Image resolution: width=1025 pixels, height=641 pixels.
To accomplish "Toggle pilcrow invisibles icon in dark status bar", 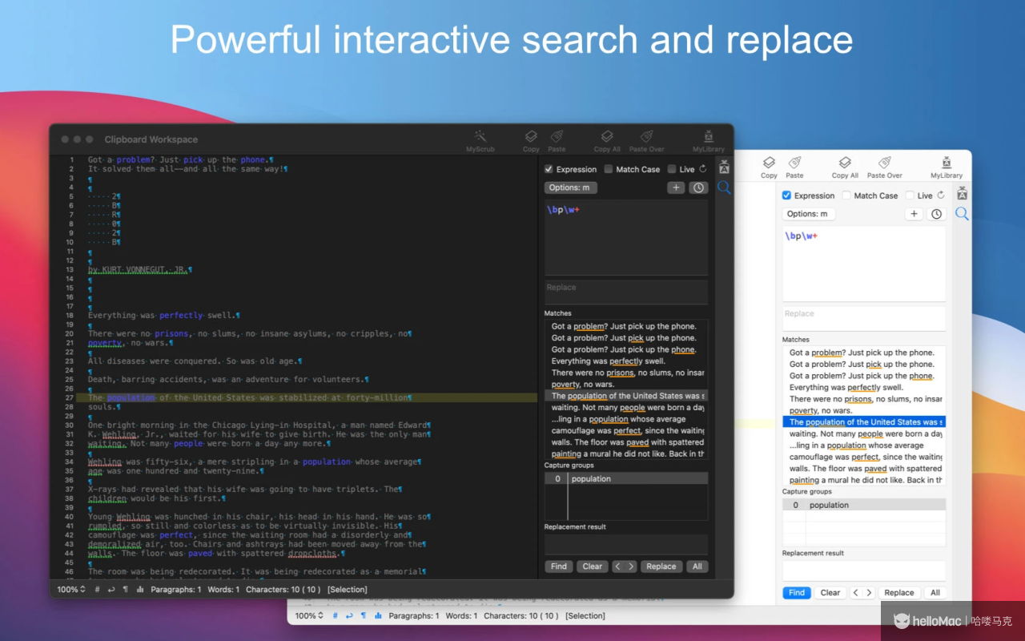I will pos(125,590).
